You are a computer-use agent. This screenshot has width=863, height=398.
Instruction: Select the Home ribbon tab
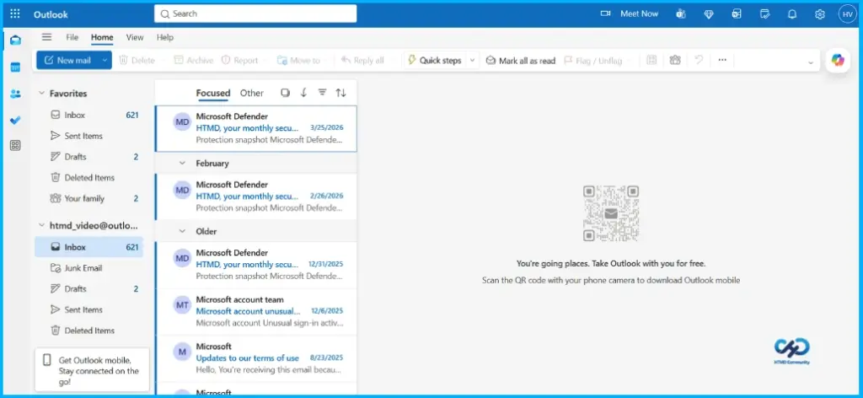[102, 37]
